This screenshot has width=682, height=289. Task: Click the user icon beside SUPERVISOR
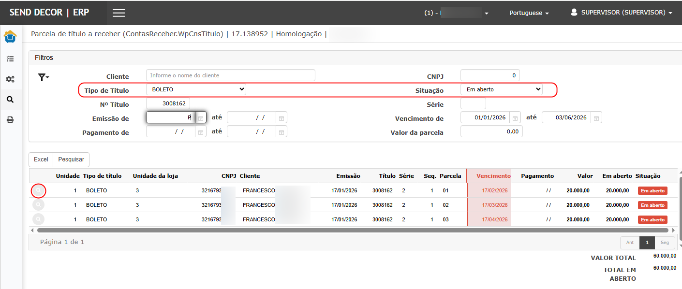[x=574, y=13]
